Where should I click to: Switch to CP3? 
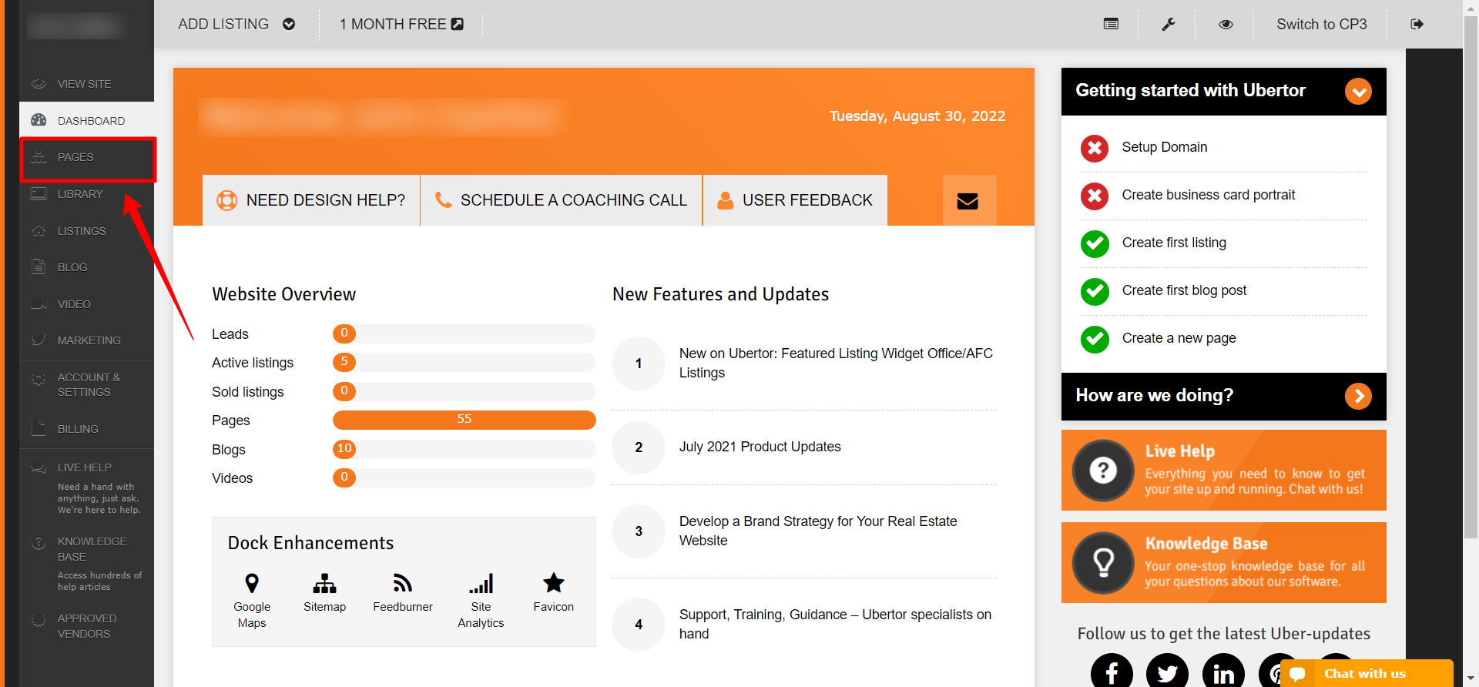1322,24
